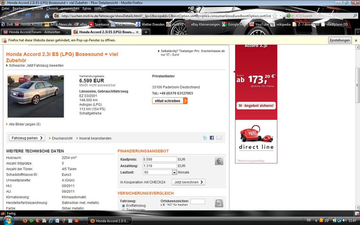The width and height of the screenshot is (360, 225).
Task: Select the Erstfahrzeug radio button
Action: pos(123,206)
